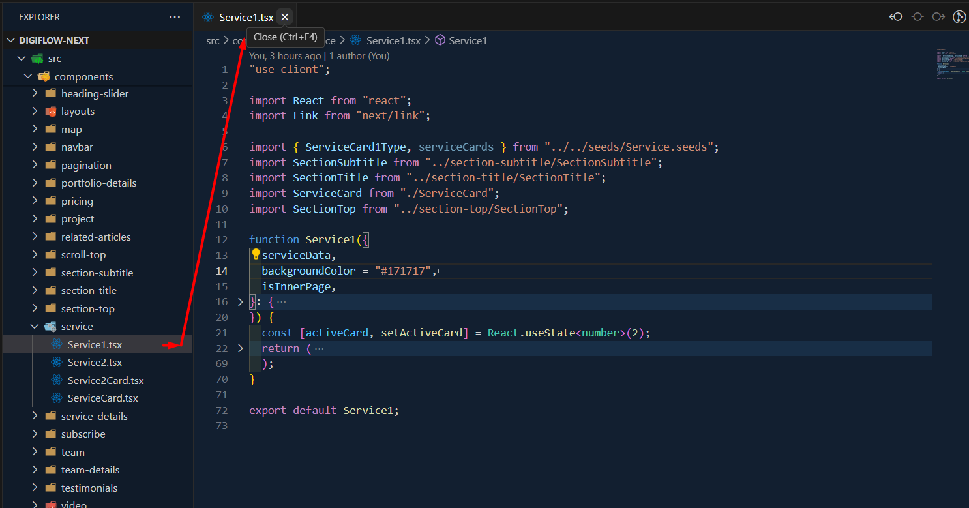
Task: Open the Explorer views and more actions menu
Action: (175, 17)
